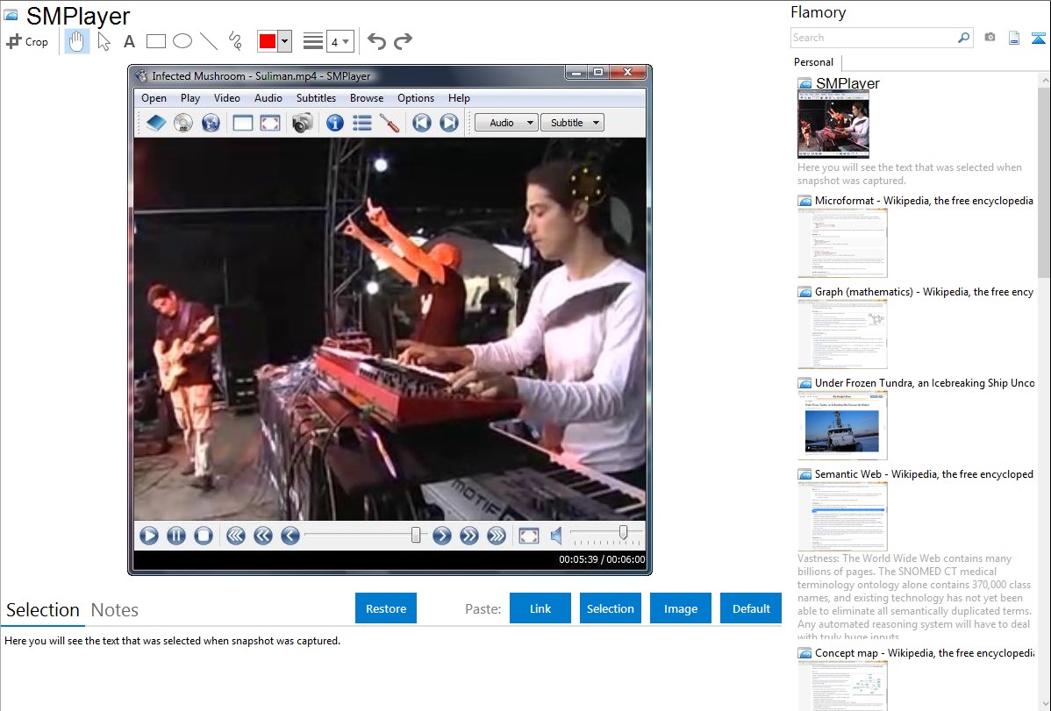Click the volume slider handle
The width and height of the screenshot is (1051, 711).
[x=624, y=532]
